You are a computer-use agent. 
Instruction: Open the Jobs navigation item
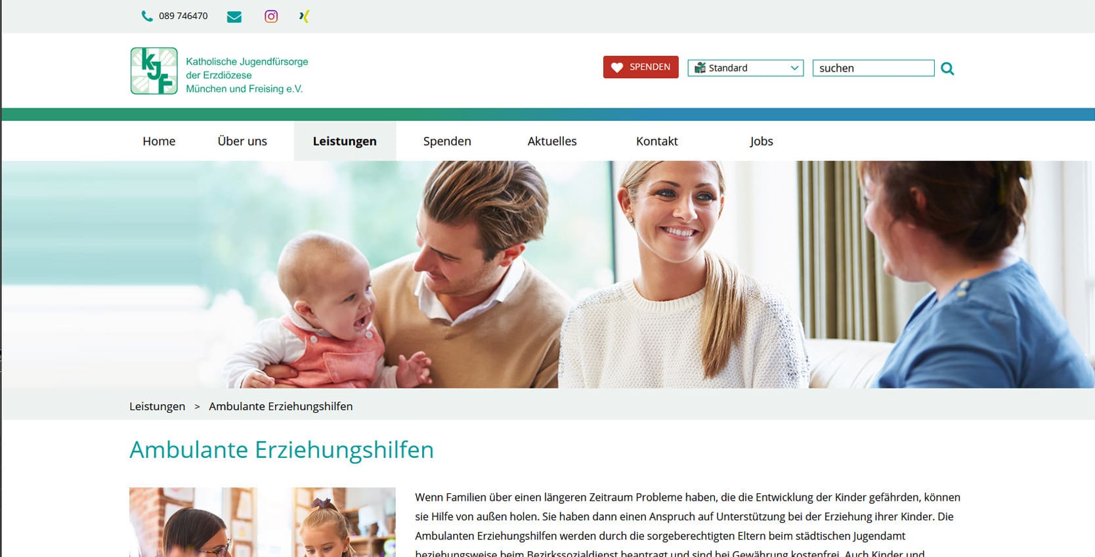click(x=762, y=141)
